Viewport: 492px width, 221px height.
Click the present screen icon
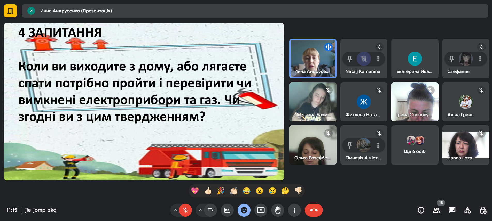(x=261, y=210)
